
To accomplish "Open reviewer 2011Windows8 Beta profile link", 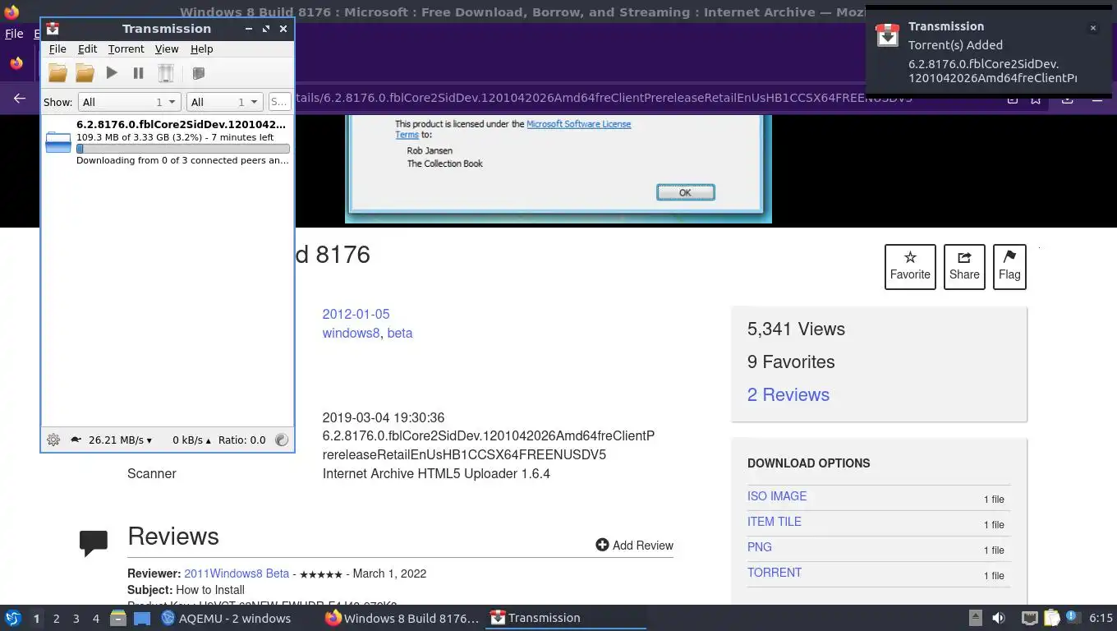I will (237, 573).
